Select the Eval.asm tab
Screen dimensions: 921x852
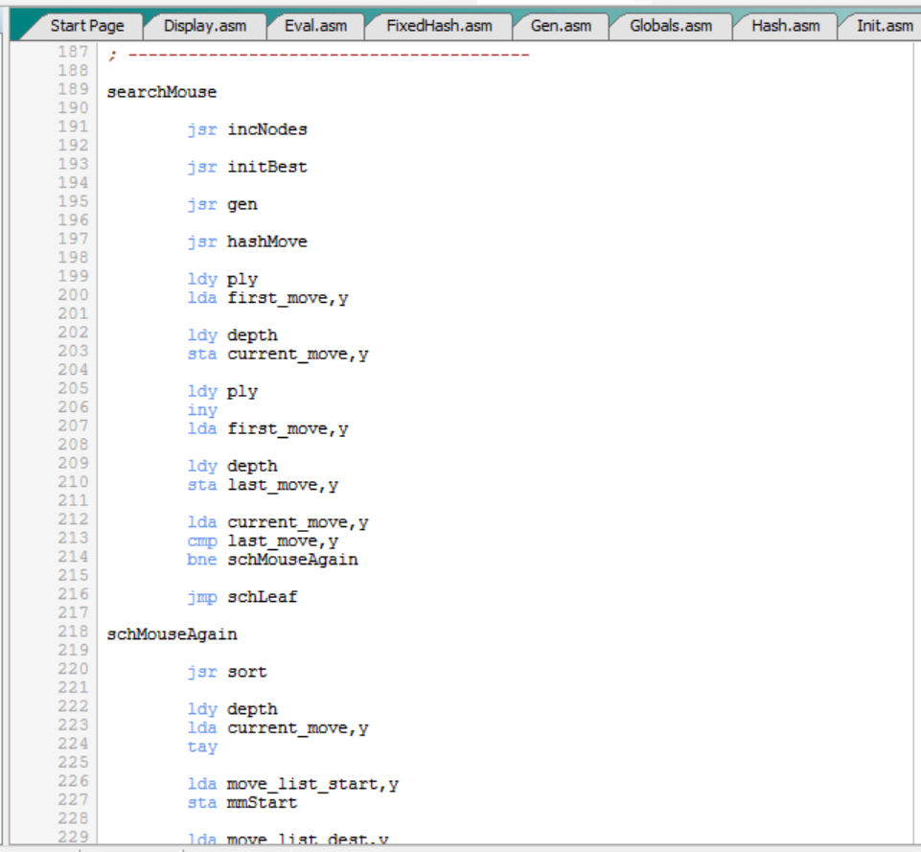[315, 26]
